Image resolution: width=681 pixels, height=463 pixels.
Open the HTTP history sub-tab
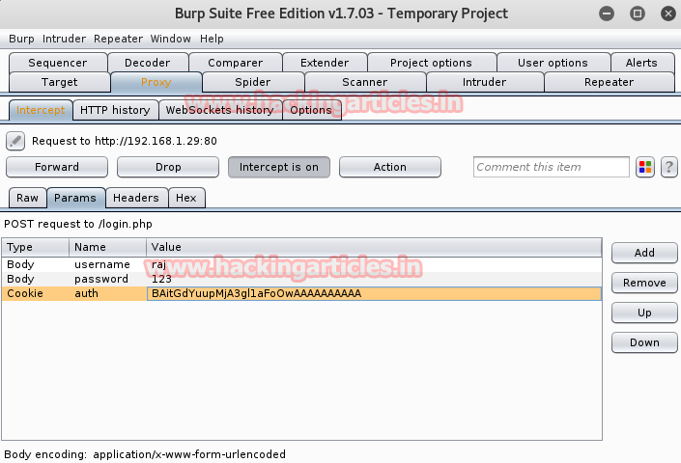[x=115, y=110]
